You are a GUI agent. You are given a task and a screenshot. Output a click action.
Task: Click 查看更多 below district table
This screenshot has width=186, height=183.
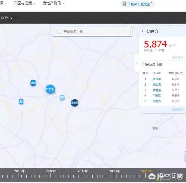coord(177,110)
